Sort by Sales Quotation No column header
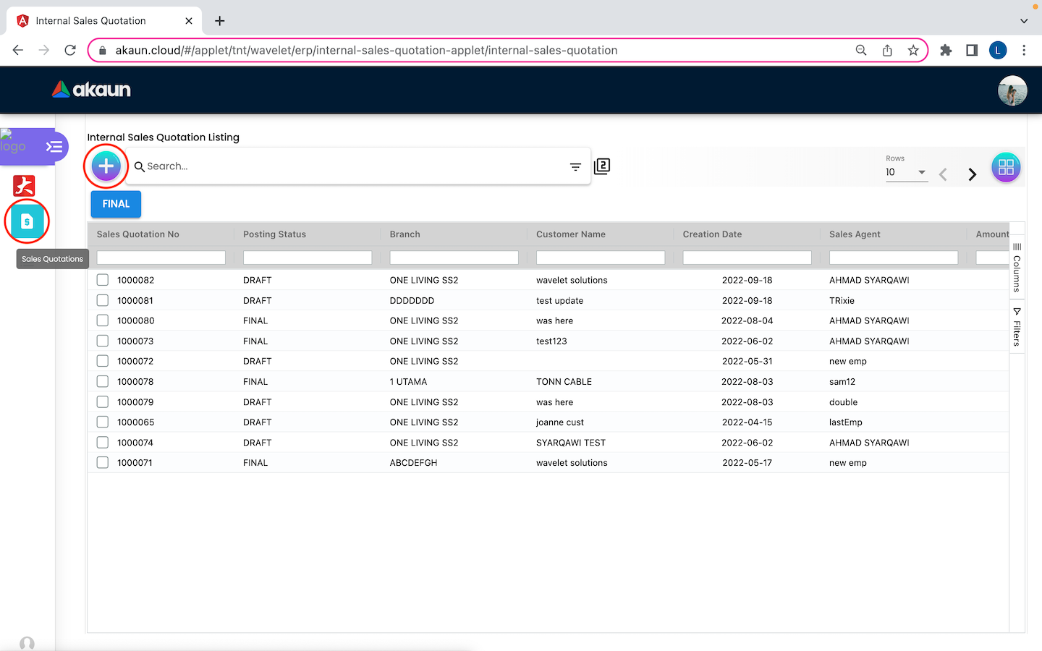Image resolution: width=1042 pixels, height=651 pixels. (138, 234)
